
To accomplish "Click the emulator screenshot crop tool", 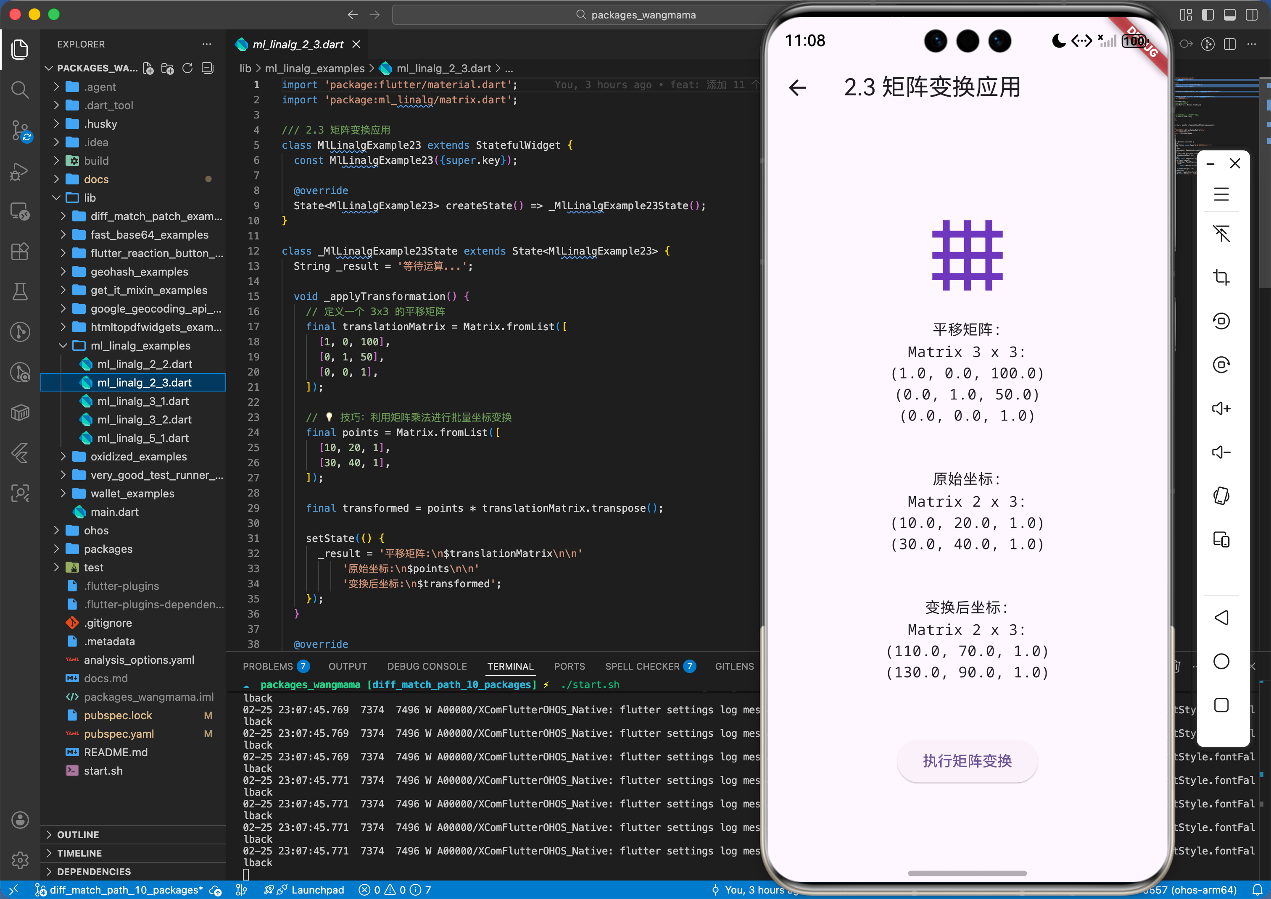I will pyautogui.click(x=1221, y=277).
